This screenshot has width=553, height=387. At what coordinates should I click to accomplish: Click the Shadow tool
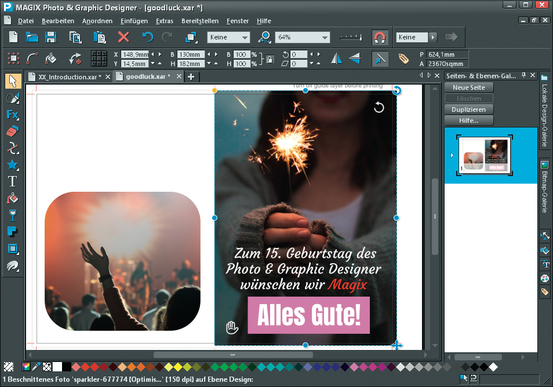(x=12, y=232)
